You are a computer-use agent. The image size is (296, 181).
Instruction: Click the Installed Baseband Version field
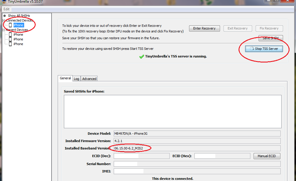pyautogui.click(x=197, y=148)
